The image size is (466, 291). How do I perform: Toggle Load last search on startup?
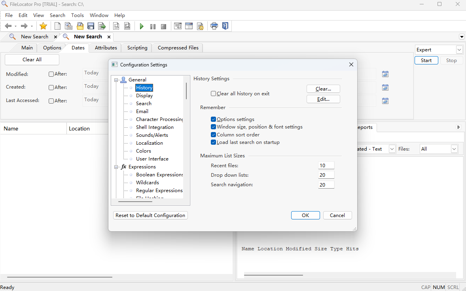(214, 142)
